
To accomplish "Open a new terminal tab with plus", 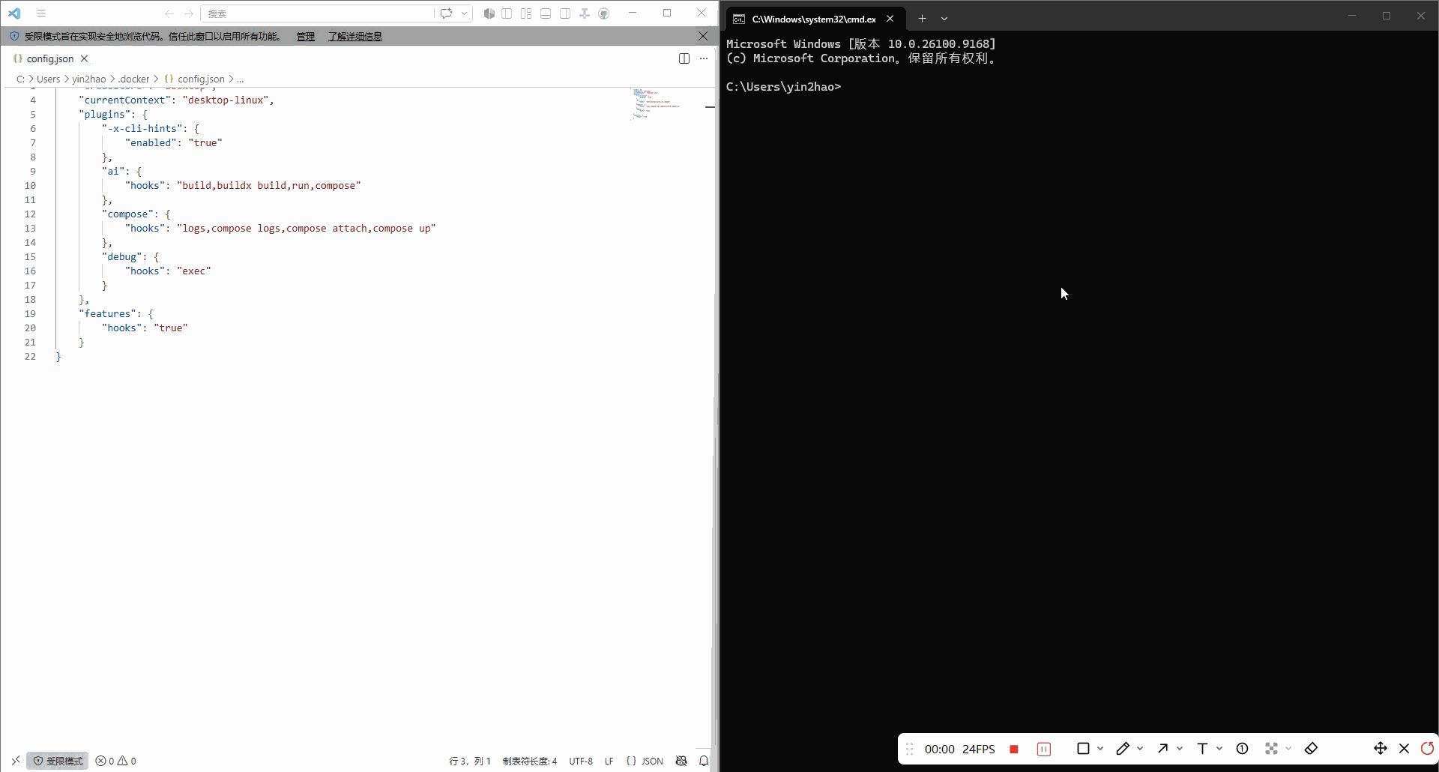I will pos(923,19).
